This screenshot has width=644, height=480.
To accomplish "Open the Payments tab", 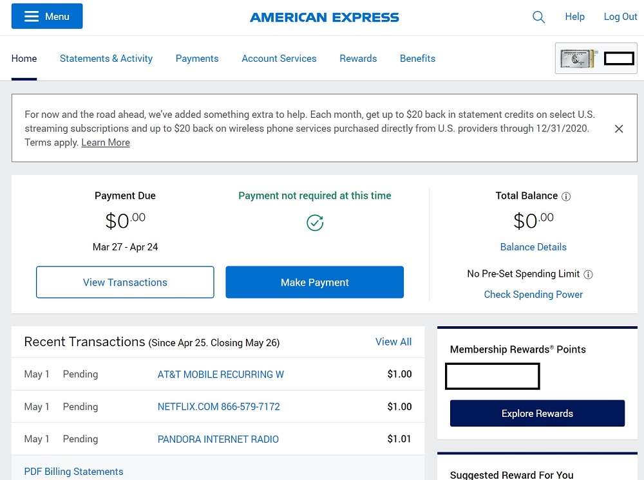I will (197, 59).
